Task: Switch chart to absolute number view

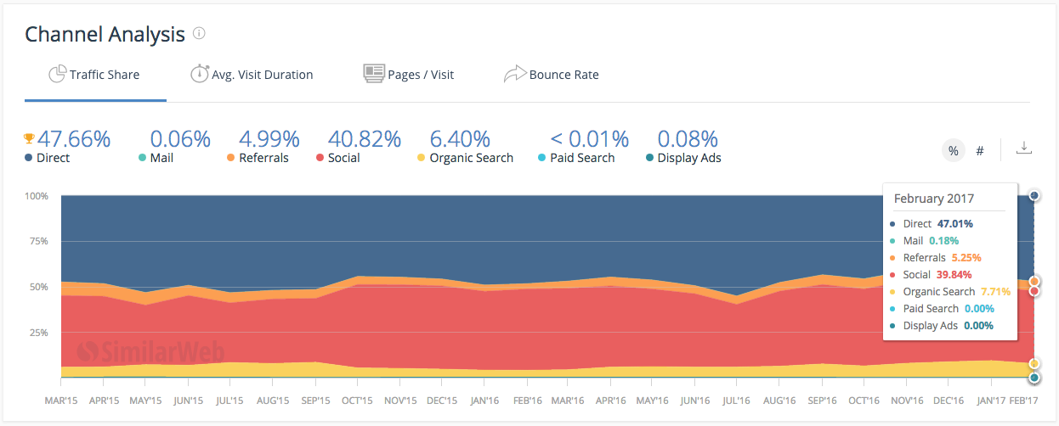Action: pyautogui.click(x=980, y=150)
